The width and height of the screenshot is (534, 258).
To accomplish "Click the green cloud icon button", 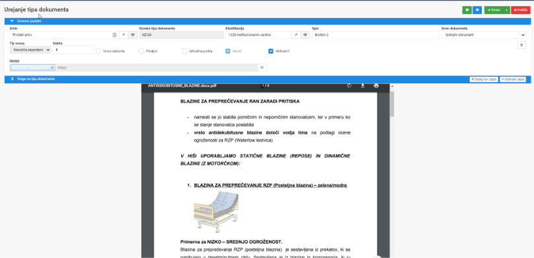I will tap(467, 10).
